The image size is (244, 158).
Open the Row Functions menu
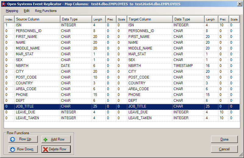pos(46,11)
